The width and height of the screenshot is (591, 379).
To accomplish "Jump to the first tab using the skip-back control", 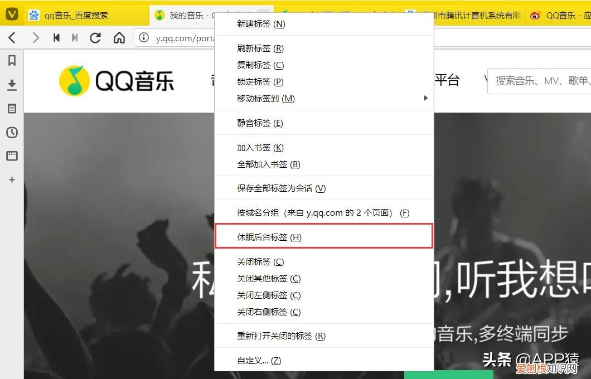I will (56, 38).
